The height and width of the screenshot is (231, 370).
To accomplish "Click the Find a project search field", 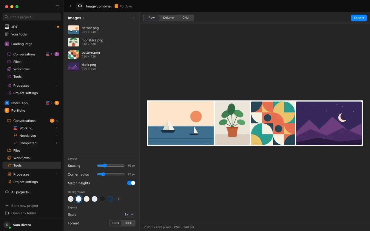I will pyautogui.click(x=32, y=17).
